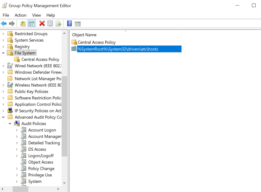Click the Object Name column header
Image resolution: width=261 pixels, height=192 pixels.
point(84,35)
